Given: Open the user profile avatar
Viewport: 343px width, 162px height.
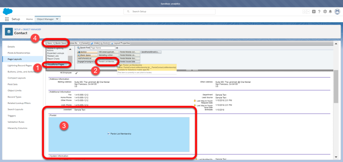Looking at the screenshot, I should (337, 12).
